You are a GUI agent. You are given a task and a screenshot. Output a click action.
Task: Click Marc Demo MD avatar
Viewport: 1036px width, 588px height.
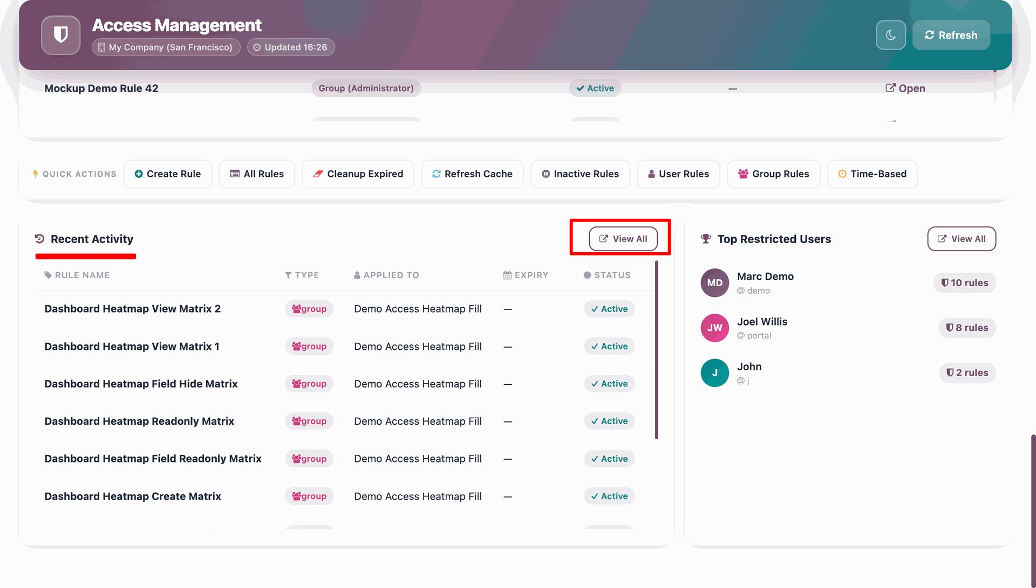point(714,283)
